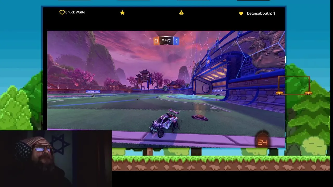The width and height of the screenshot is (333, 187).
Task: Click the right pumpkin icon
Action: coord(308,93)
